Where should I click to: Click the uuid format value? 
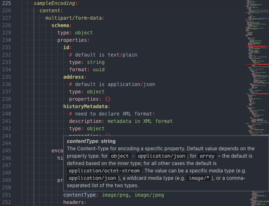(x=99, y=70)
